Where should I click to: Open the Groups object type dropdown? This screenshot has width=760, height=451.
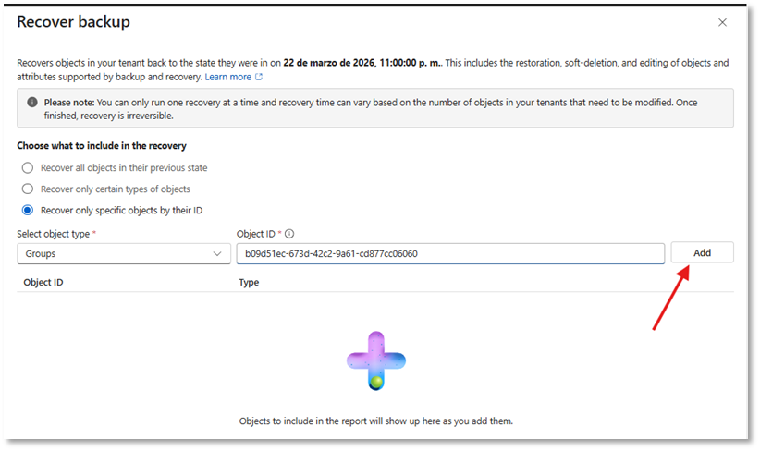(x=124, y=253)
